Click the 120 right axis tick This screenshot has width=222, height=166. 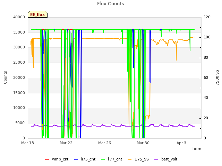click(x=207, y=17)
